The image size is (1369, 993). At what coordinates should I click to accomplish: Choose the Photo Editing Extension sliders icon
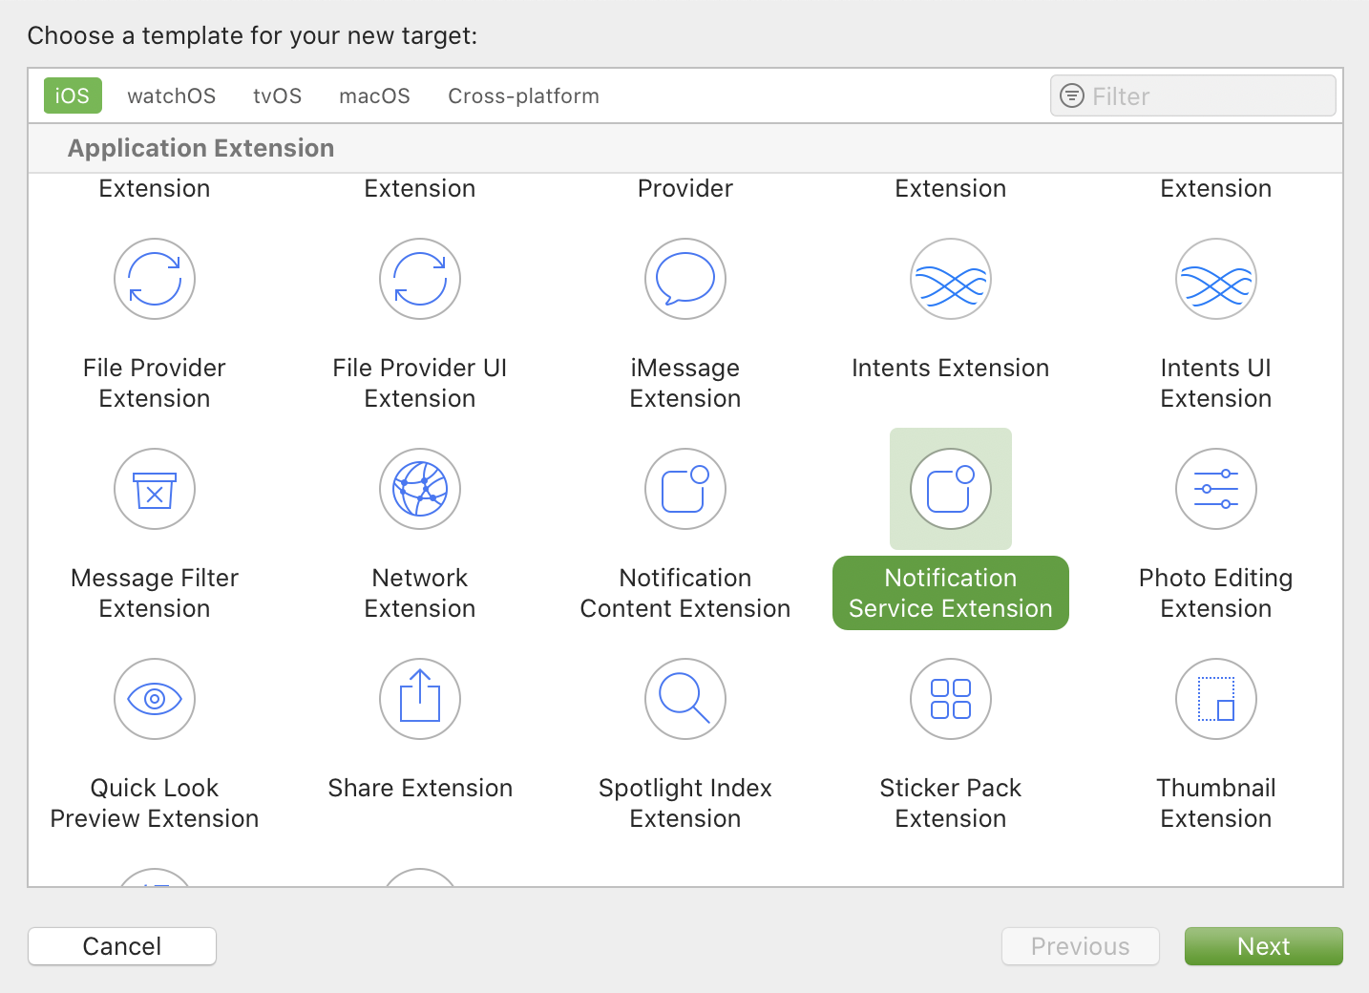click(x=1216, y=489)
